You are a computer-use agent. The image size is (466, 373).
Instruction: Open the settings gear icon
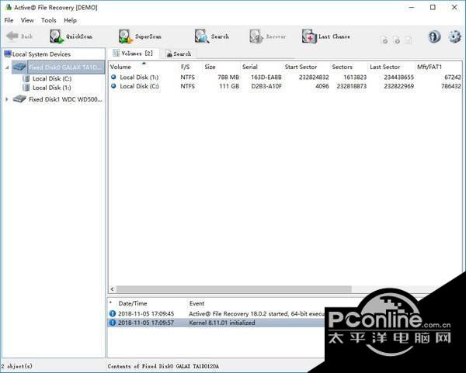point(454,36)
